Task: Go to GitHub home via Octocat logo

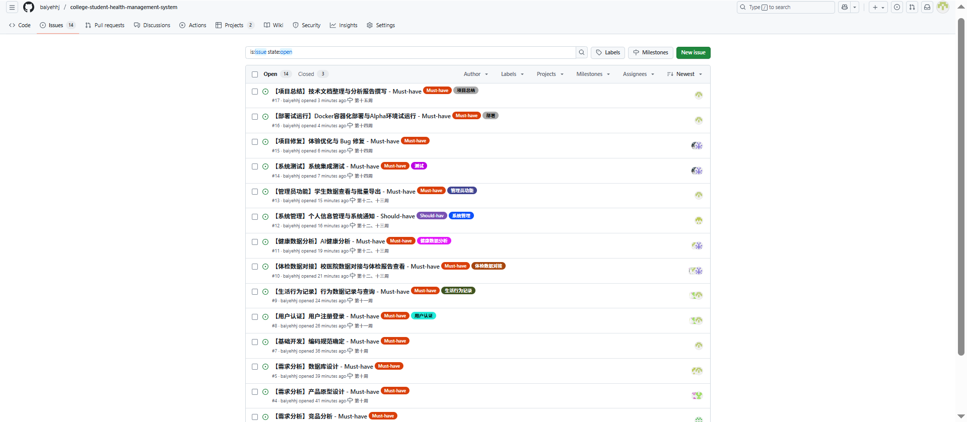Action: tap(29, 8)
